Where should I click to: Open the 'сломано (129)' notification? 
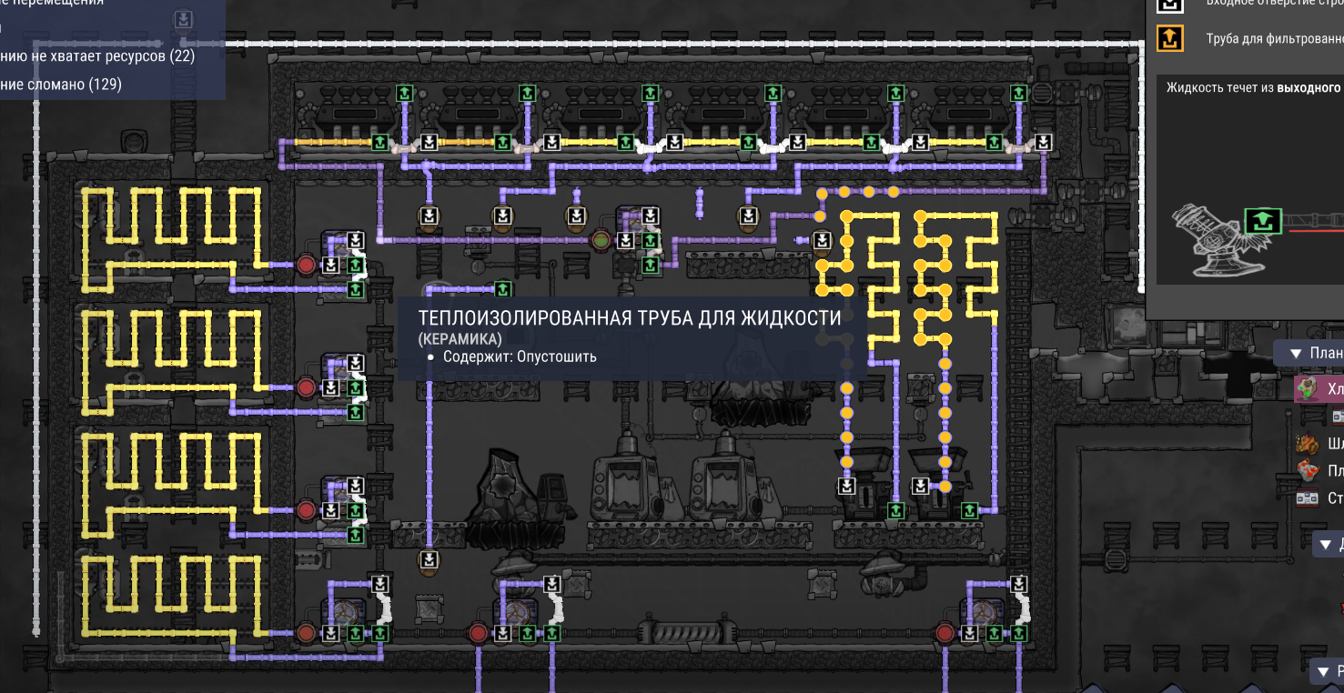coord(61,84)
